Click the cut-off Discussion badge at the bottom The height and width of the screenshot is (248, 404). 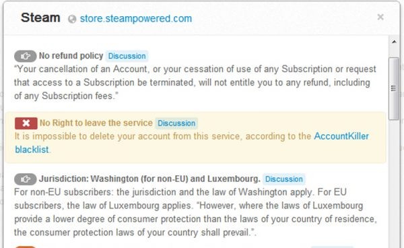(332, 247)
